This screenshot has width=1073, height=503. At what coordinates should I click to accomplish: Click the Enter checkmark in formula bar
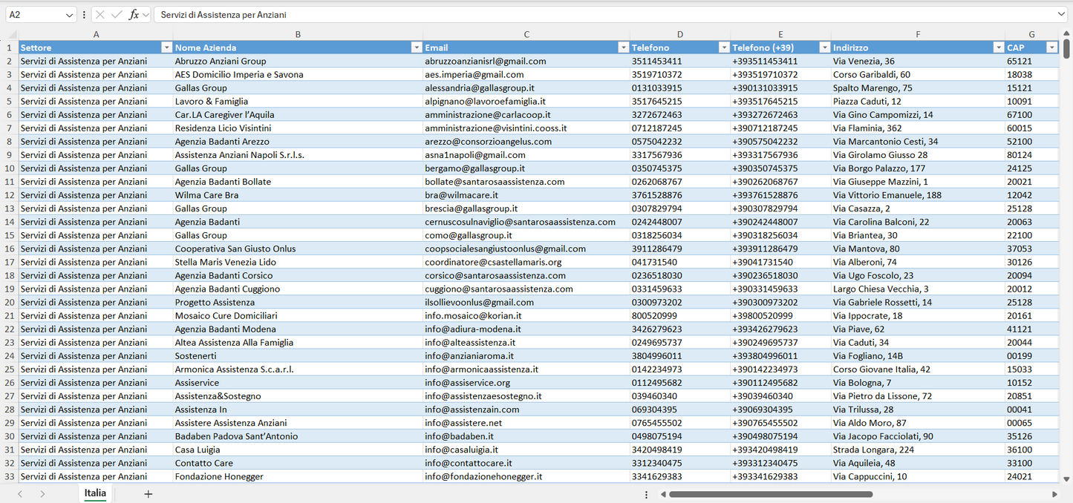pyautogui.click(x=117, y=15)
